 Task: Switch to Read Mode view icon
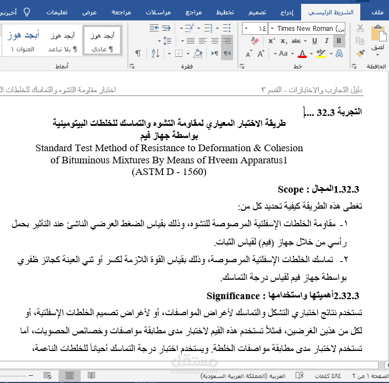(x=91, y=376)
